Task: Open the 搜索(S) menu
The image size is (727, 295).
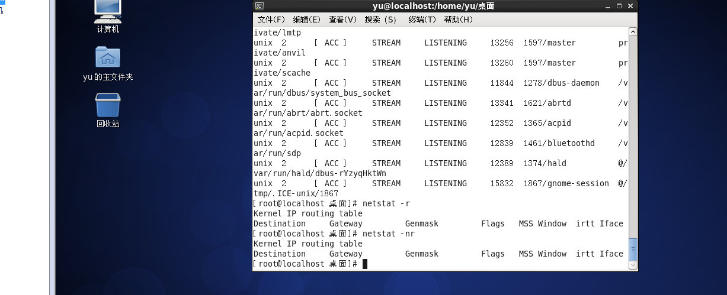Action: tap(381, 20)
